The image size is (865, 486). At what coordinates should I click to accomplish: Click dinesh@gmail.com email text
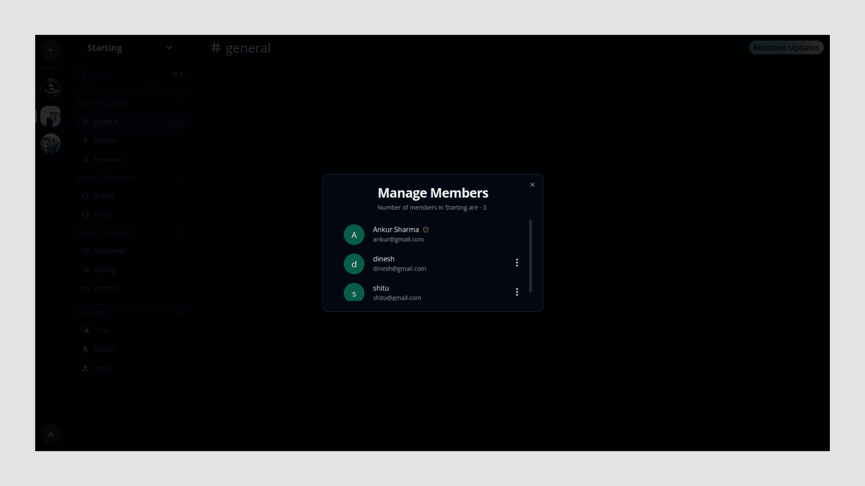click(400, 269)
